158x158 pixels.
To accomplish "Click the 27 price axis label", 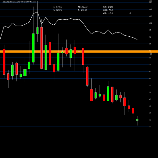I will 150,127.
